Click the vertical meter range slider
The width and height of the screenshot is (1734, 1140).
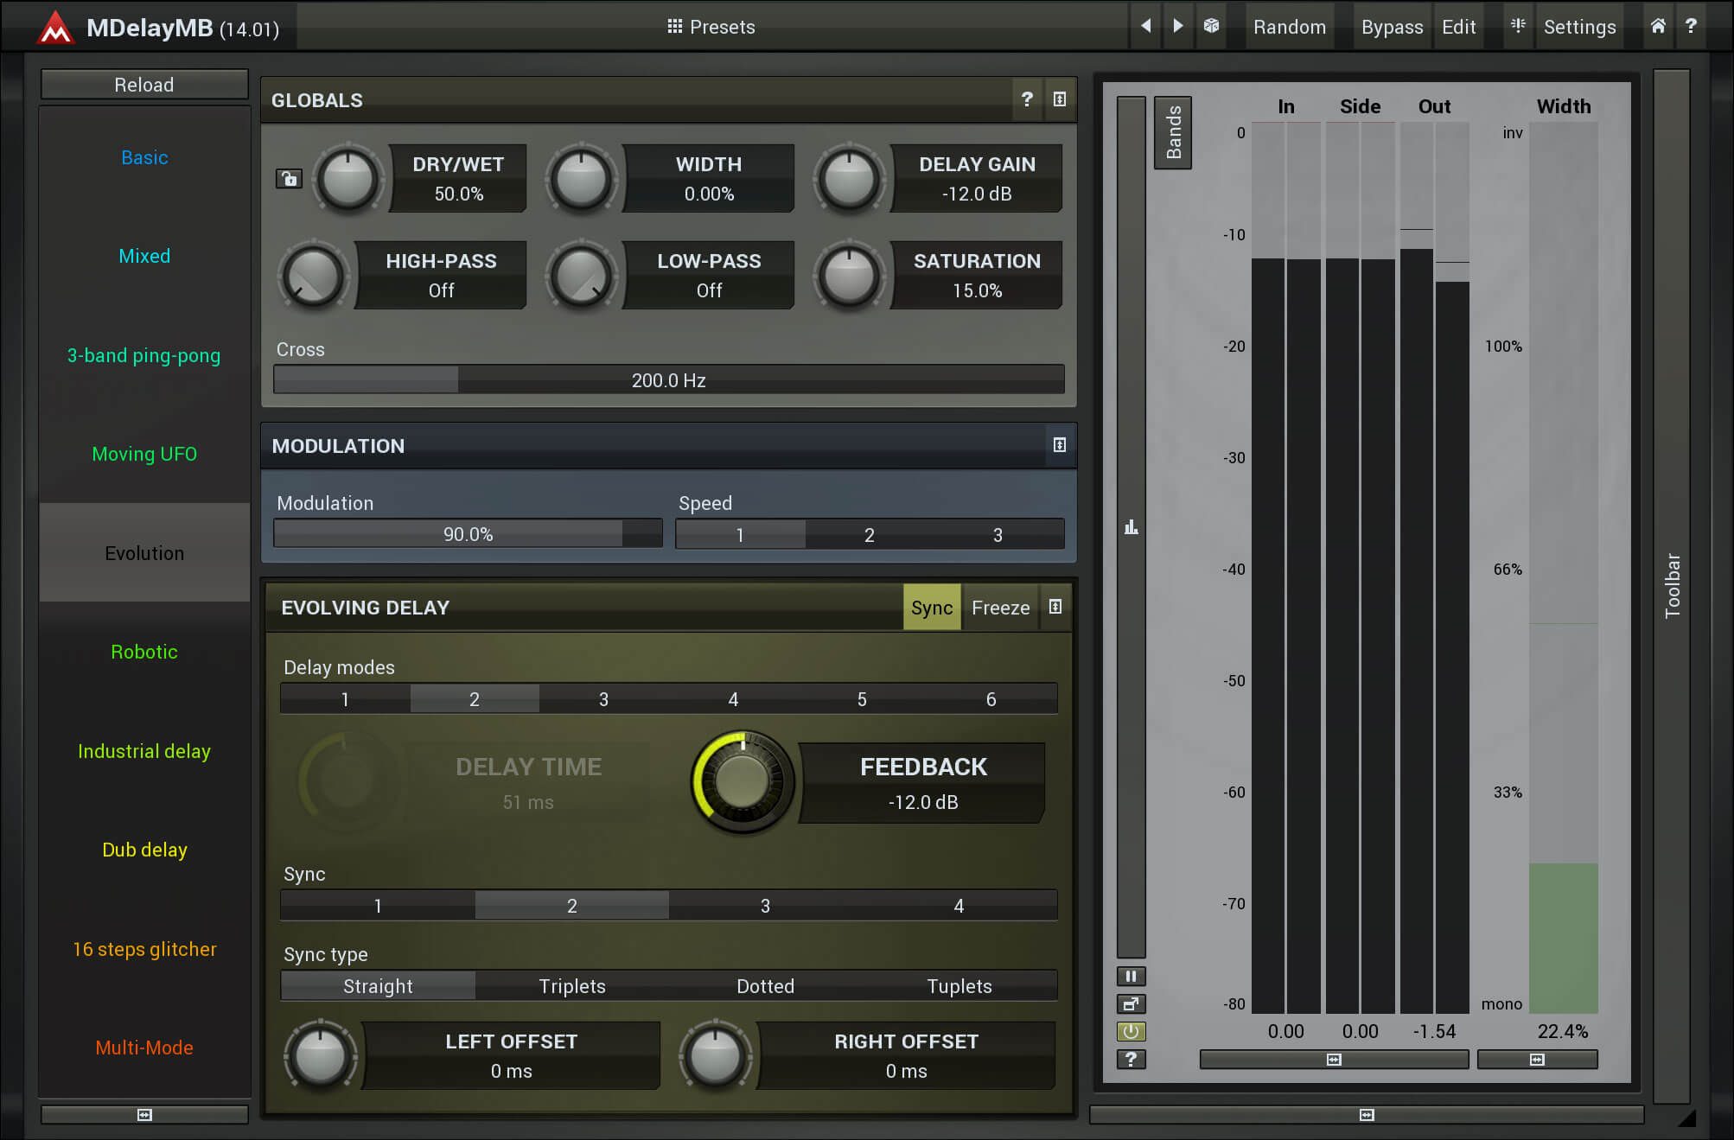1131,526
